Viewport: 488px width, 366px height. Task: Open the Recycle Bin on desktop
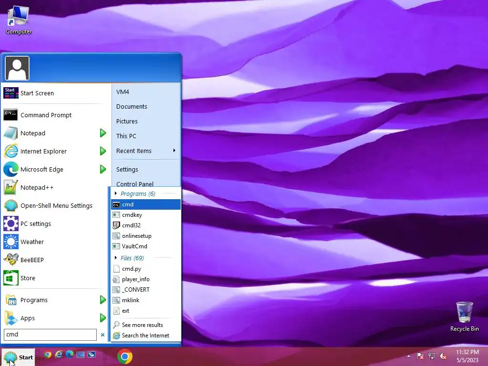click(464, 316)
